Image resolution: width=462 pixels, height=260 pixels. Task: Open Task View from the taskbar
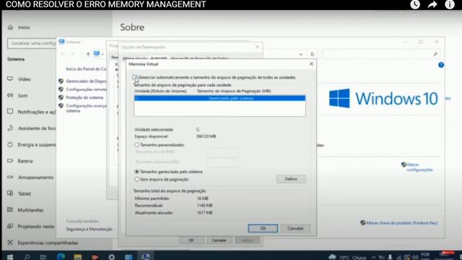coord(43,257)
